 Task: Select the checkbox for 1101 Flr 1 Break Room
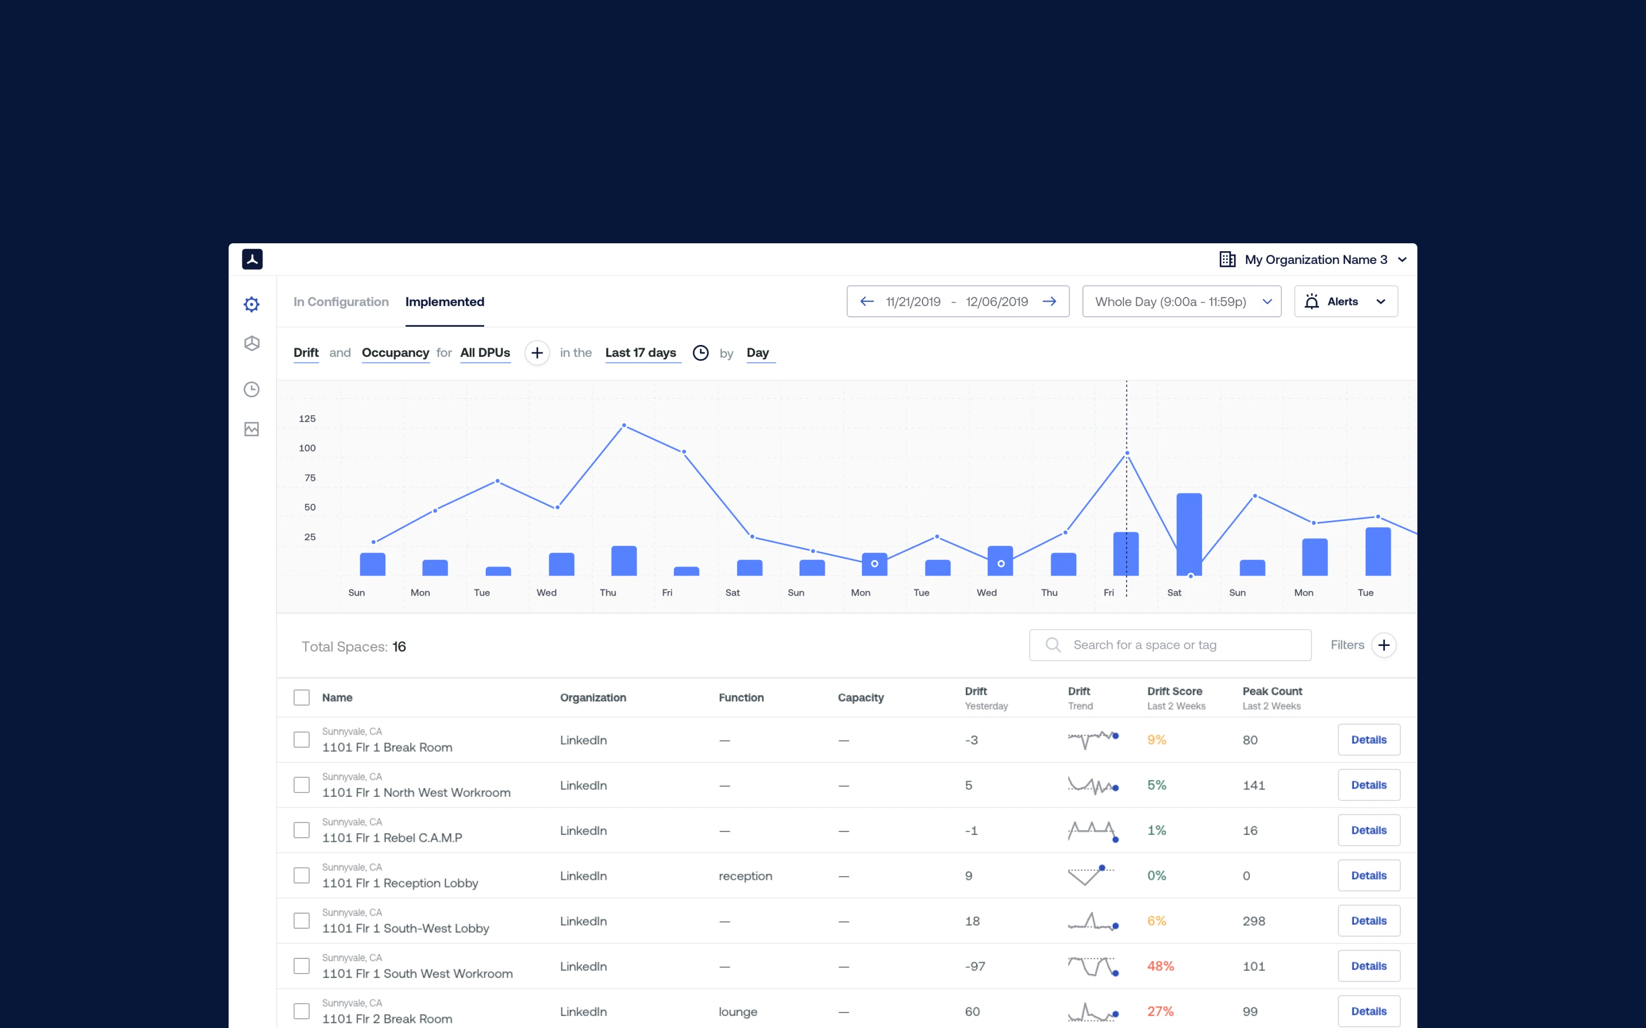coord(301,739)
